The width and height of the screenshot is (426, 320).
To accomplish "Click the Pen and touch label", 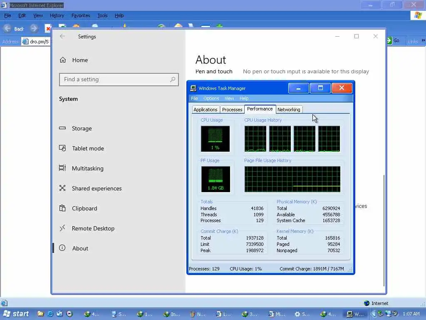I will (x=214, y=72).
